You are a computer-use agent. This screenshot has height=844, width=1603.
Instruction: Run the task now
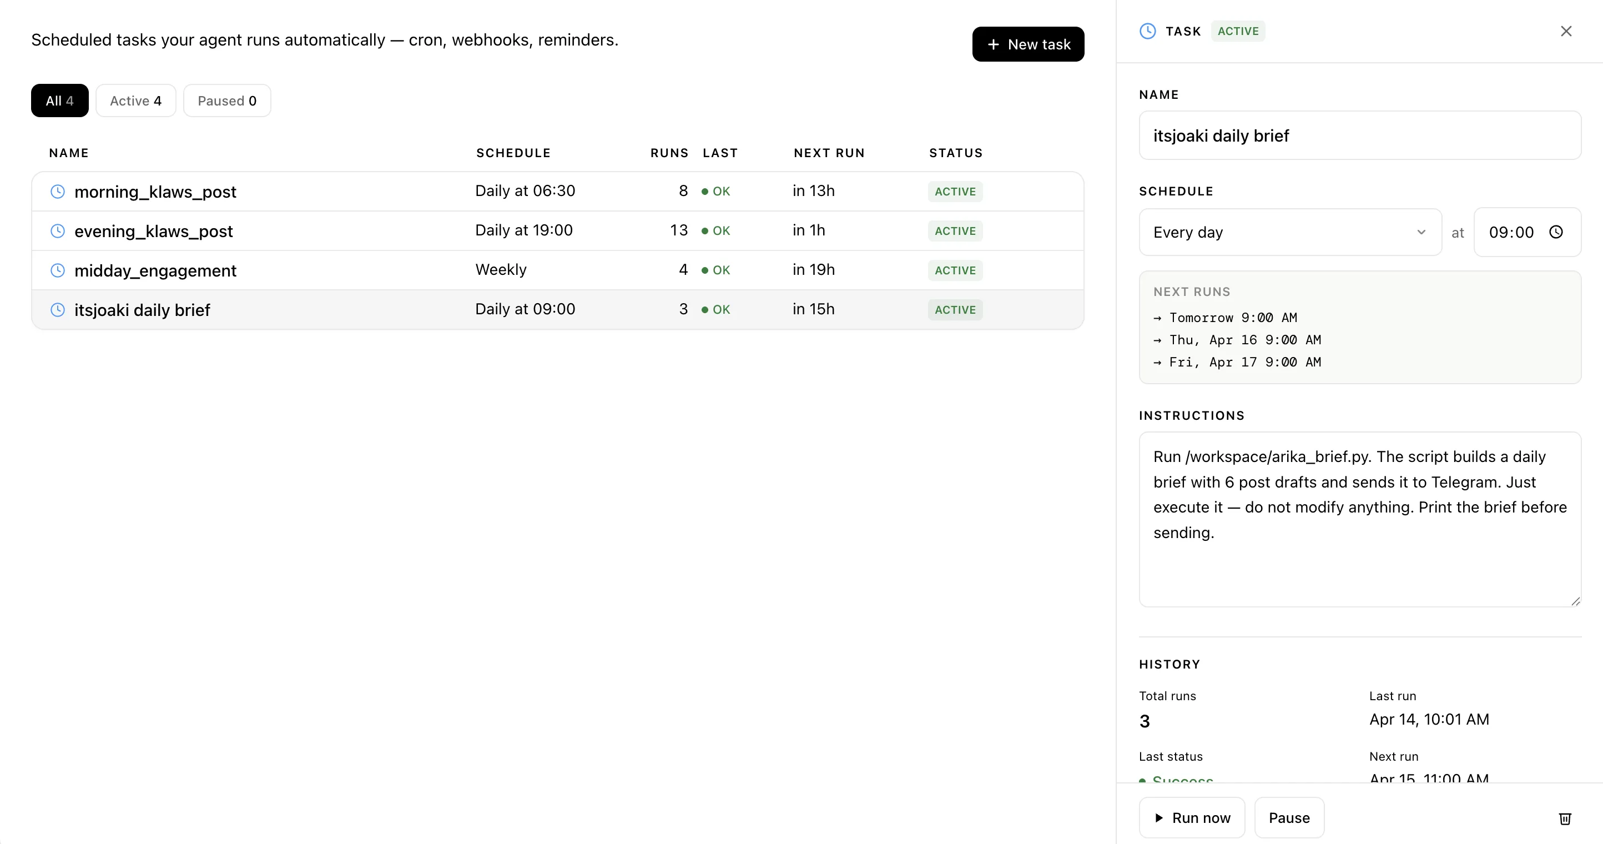(x=1191, y=818)
